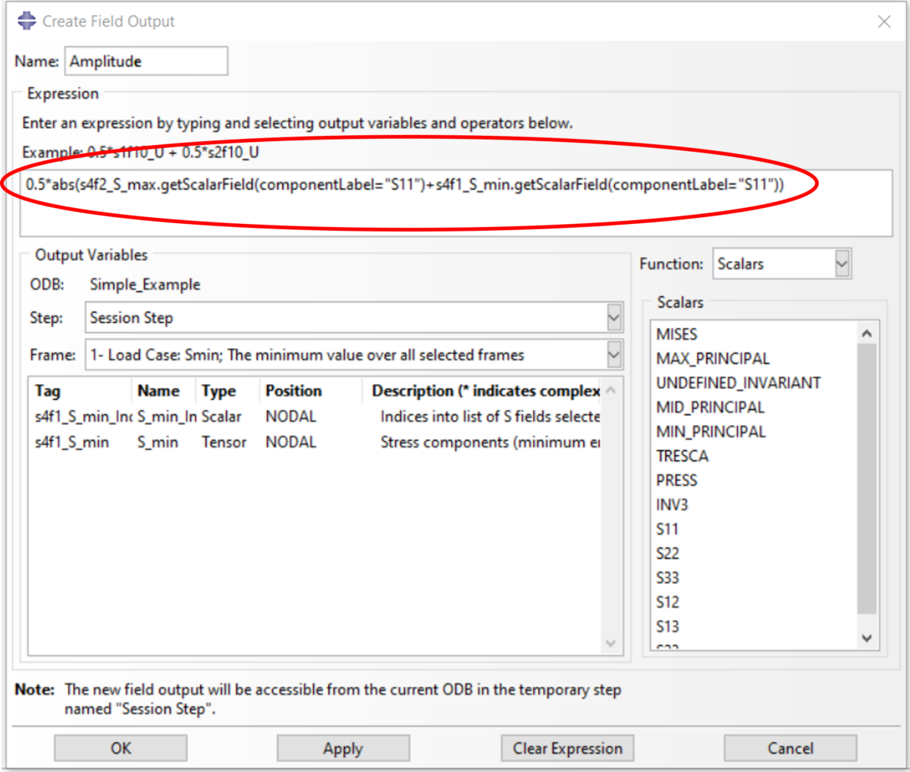Click the Simple_Example ODB name
The height and width of the screenshot is (772, 910).
145,285
